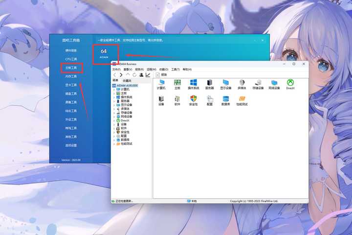Click the refresh toolbar icon
This screenshot has height=235, width=352.
tap(134, 75)
